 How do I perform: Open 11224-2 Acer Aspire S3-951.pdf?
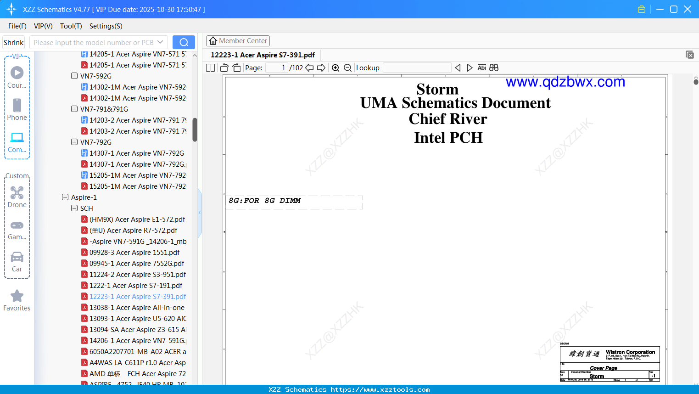tap(133, 274)
